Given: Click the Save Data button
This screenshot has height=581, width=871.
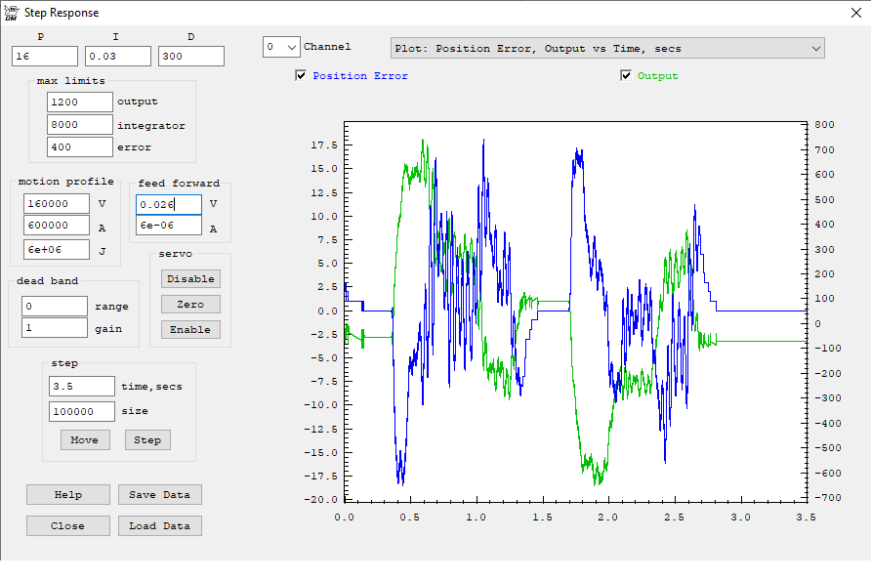Looking at the screenshot, I should [x=160, y=495].
